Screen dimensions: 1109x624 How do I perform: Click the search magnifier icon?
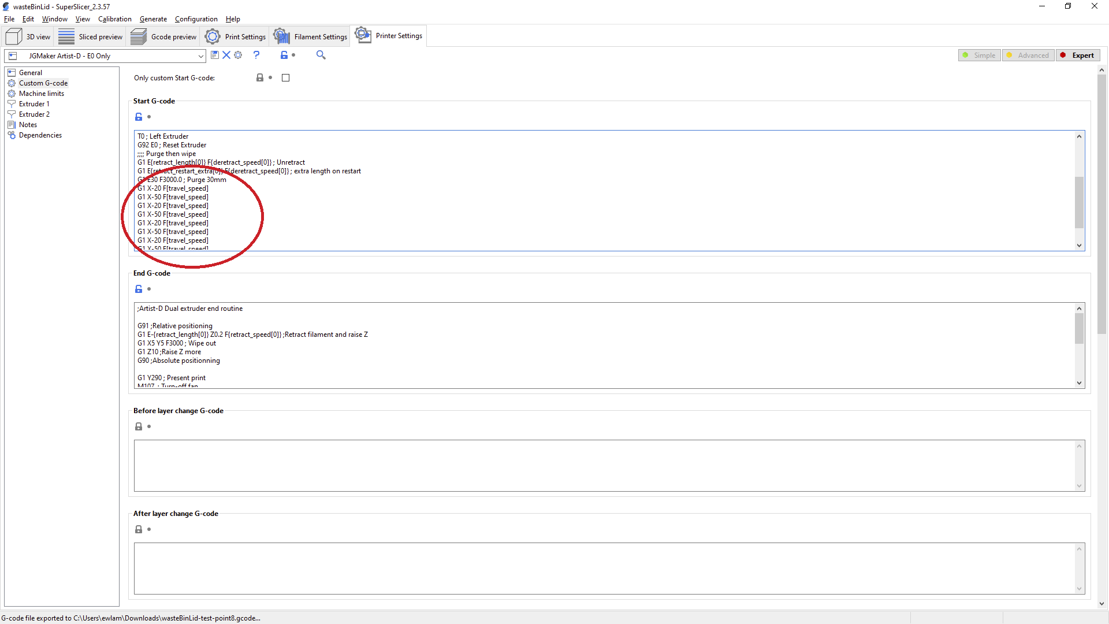[321, 55]
